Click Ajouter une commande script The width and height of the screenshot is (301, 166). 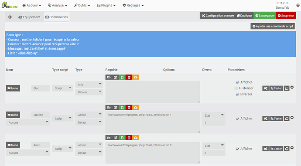(273, 26)
